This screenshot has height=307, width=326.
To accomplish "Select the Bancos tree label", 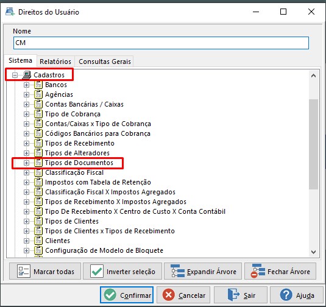I will (x=56, y=85).
